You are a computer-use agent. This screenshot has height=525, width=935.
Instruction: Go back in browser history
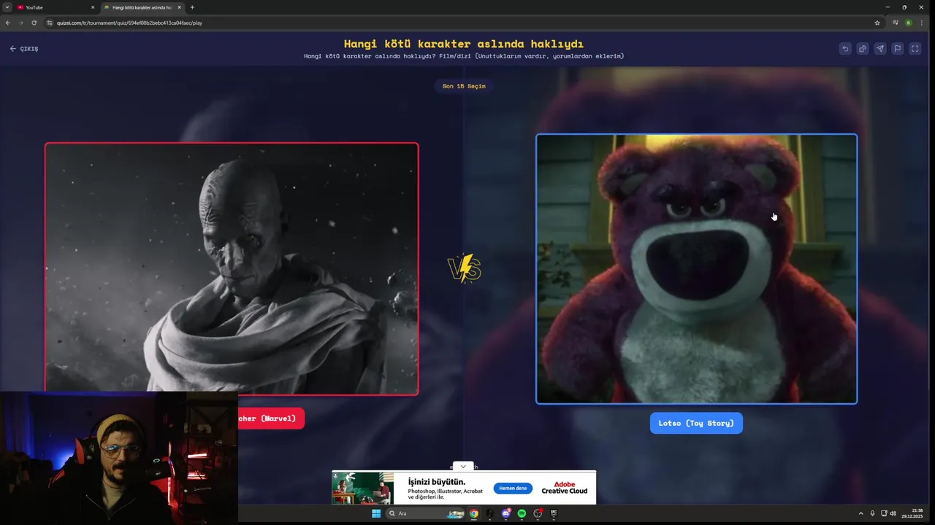pos(8,23)
